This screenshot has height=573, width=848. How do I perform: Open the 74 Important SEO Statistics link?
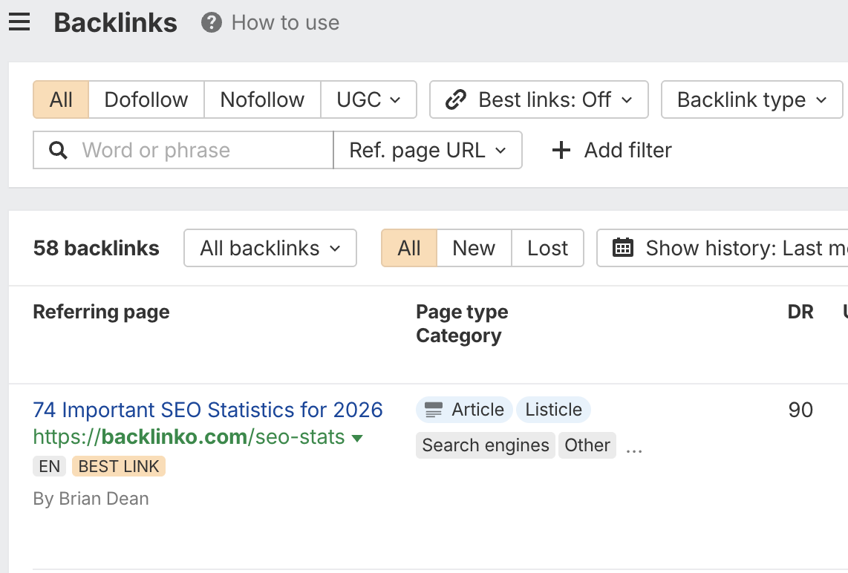coord(208,410)
